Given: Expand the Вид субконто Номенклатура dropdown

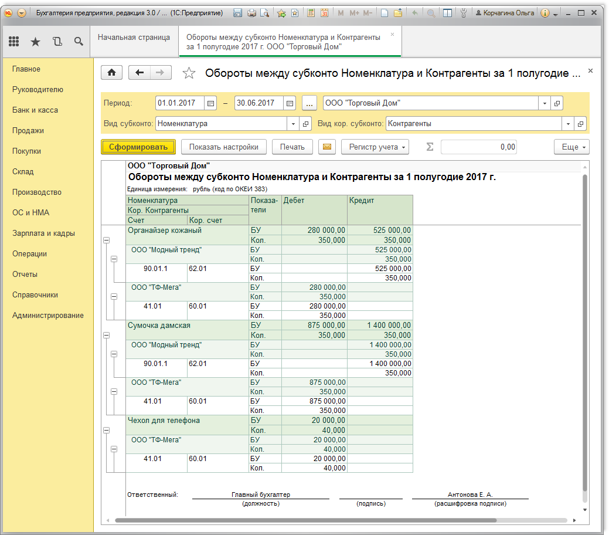Looking at the screenshot, I should [294, 124].
